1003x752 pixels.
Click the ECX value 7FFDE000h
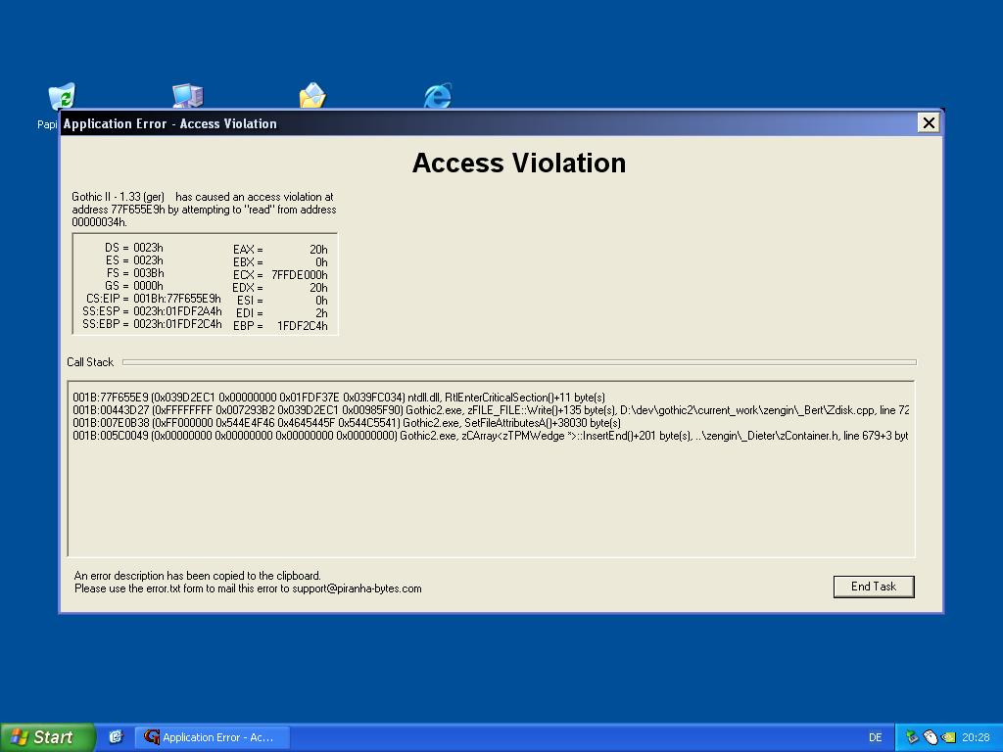click(x=300, y=275)
